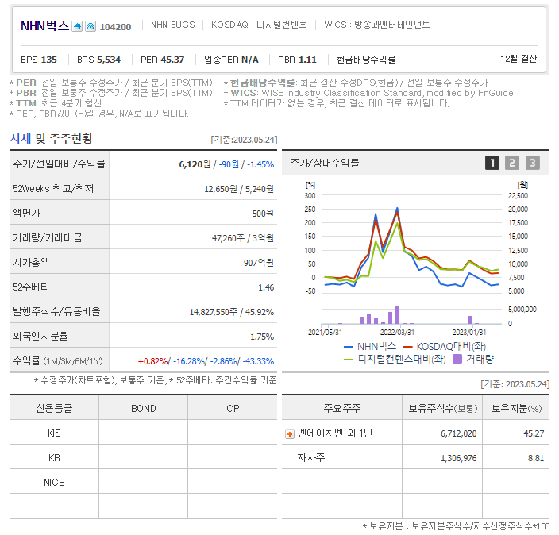Screen dimensions: 559x535
Task: Click the KR rating row
Action: 143,457
